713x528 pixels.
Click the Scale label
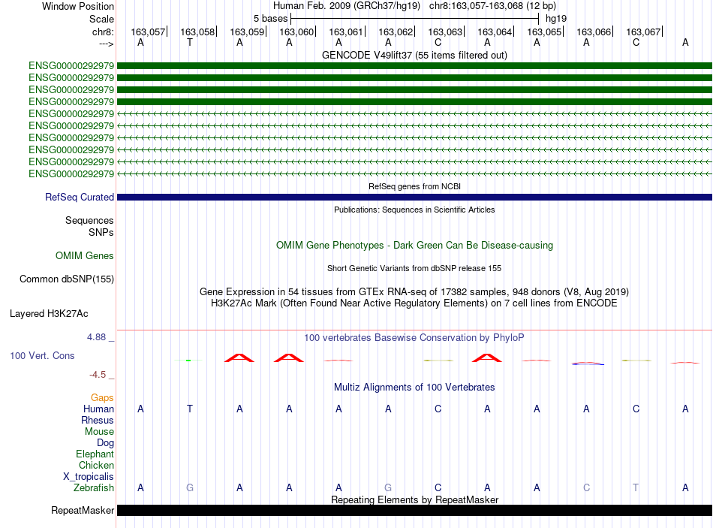coord(101,19)
